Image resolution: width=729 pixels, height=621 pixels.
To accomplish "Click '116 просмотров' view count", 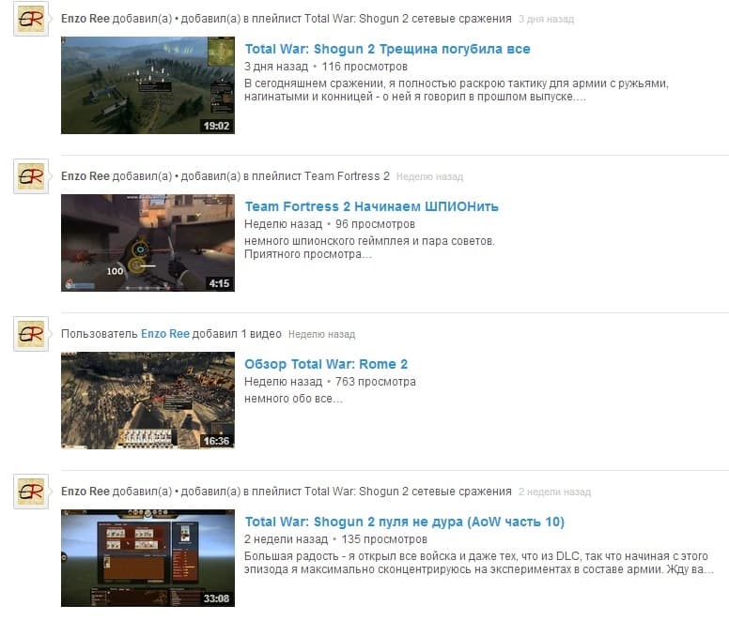I will click(364, 67).
